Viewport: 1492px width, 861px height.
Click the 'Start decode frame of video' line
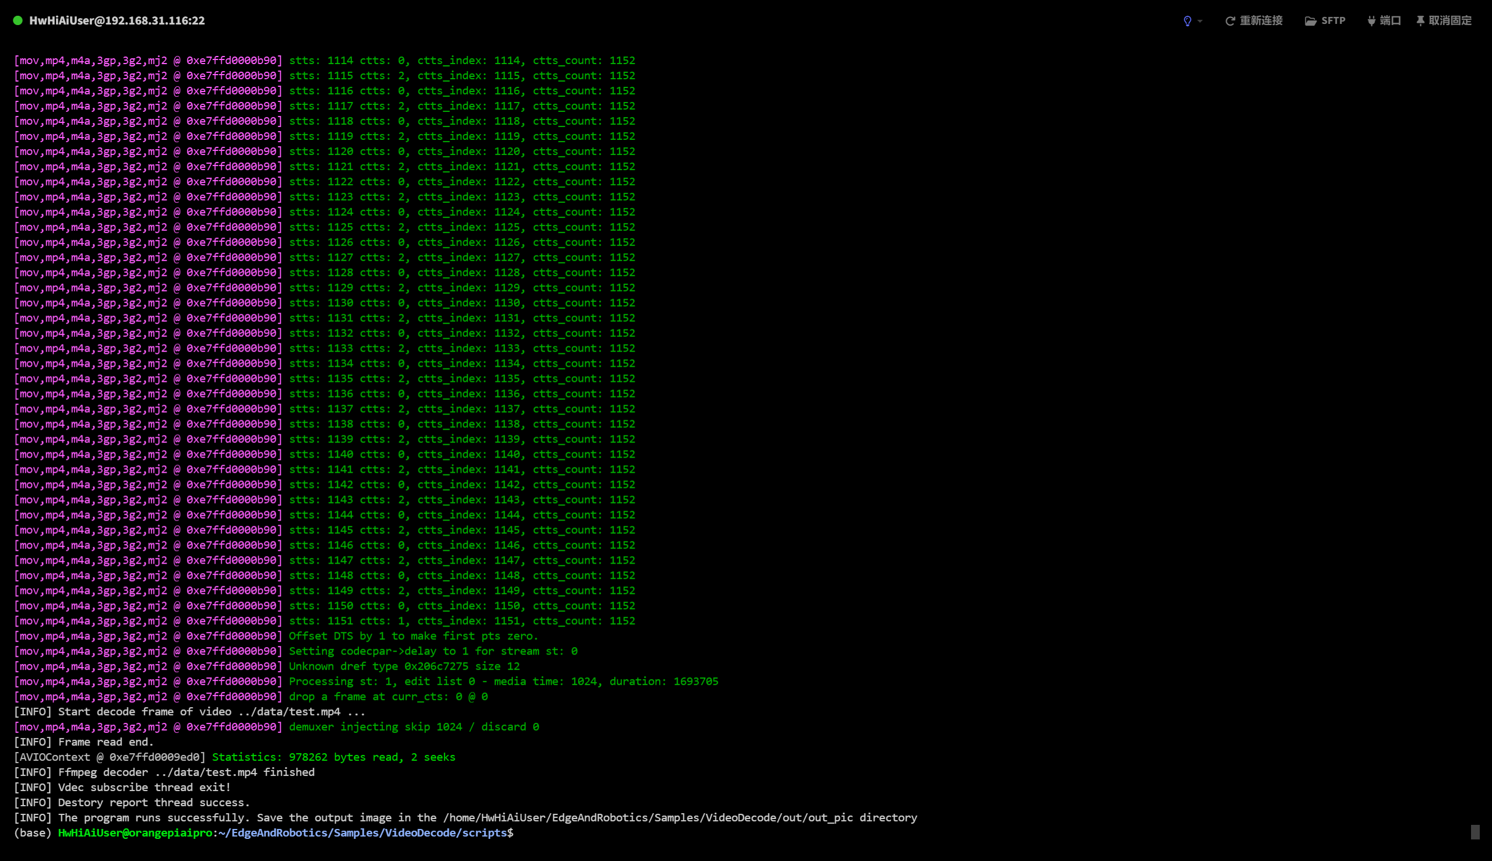[x=189, y=711]
